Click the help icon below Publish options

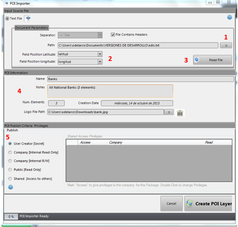pos(11,187)
